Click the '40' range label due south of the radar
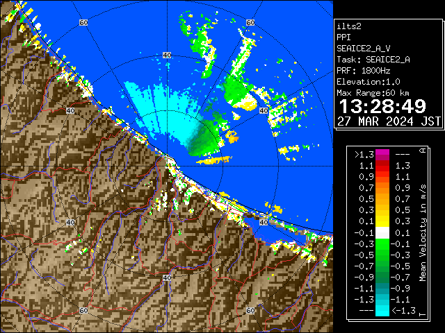This screenshot has width=445, height=333. pos(167,277)
